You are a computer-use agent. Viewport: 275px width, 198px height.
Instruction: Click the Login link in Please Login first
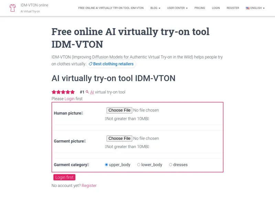click(x=69, y=99)
